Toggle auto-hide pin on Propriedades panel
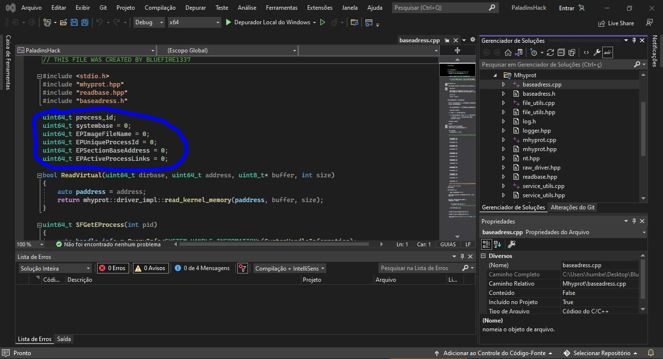This screenshot has width=663, height=359. click(634, 221)
